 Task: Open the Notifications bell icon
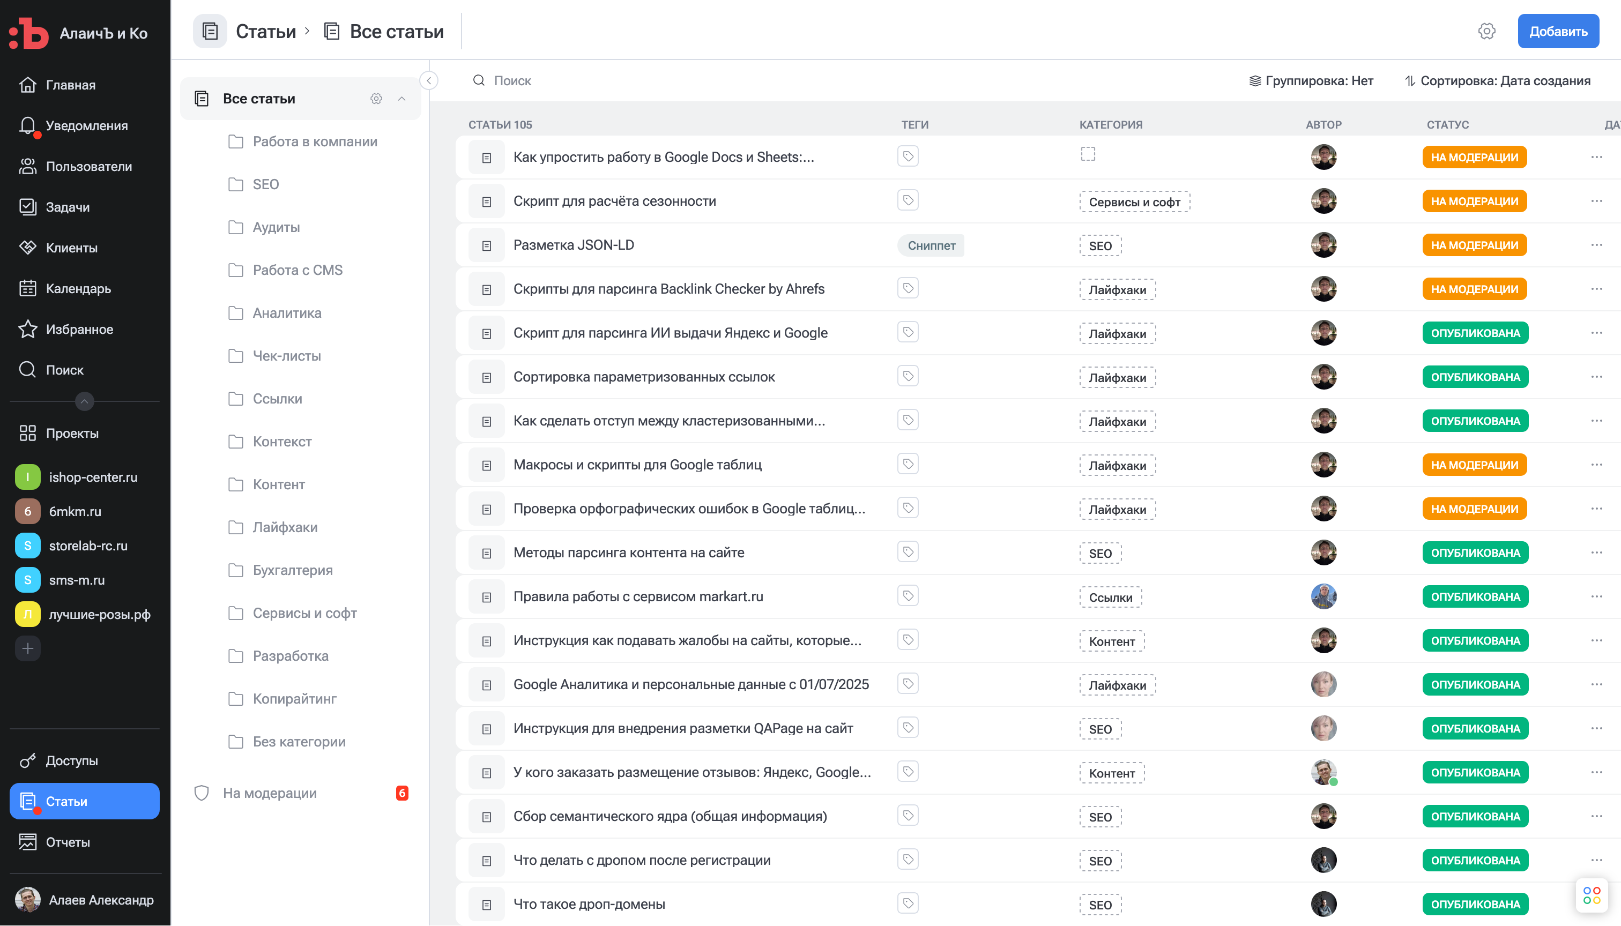(27, 125)
